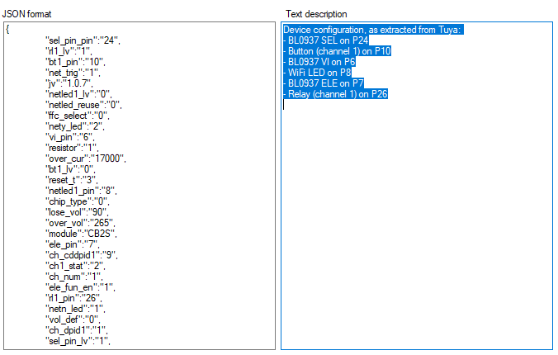Click the "ch_cddpid1":"9" line
The height and width of the screenshot is (355, 558).
point(81,255)
